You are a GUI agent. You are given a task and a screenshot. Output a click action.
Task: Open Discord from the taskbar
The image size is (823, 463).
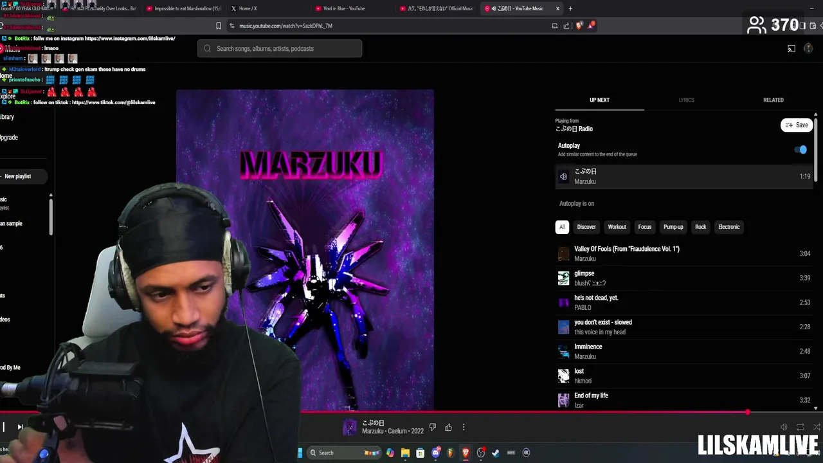(436, 453)
